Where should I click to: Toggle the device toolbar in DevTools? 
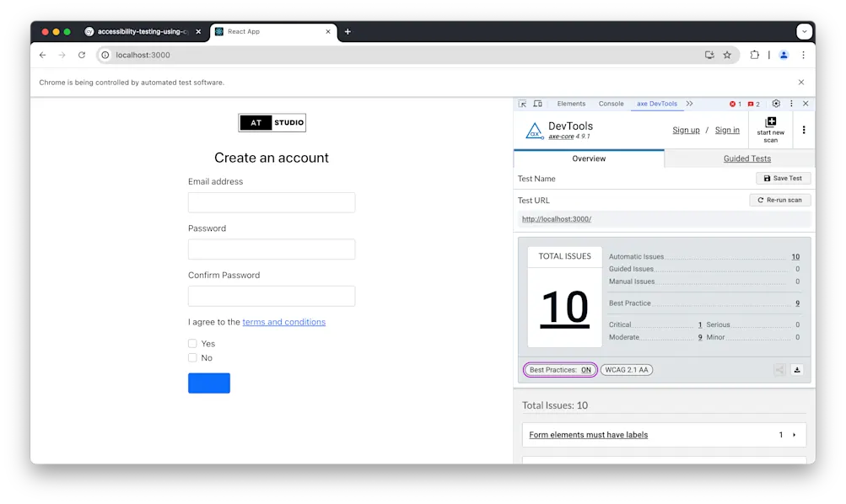[538, 104]
